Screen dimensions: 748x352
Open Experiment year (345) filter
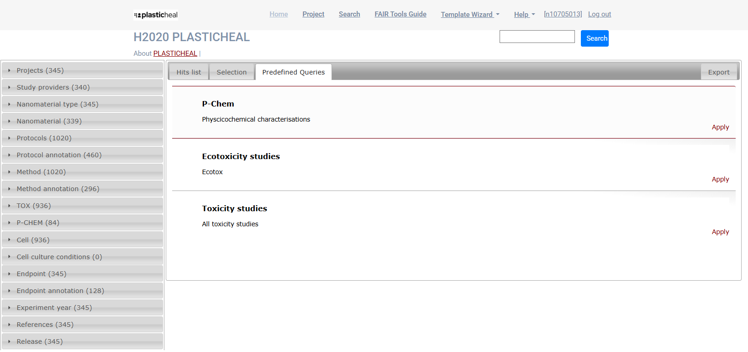(x=82, y=308)
